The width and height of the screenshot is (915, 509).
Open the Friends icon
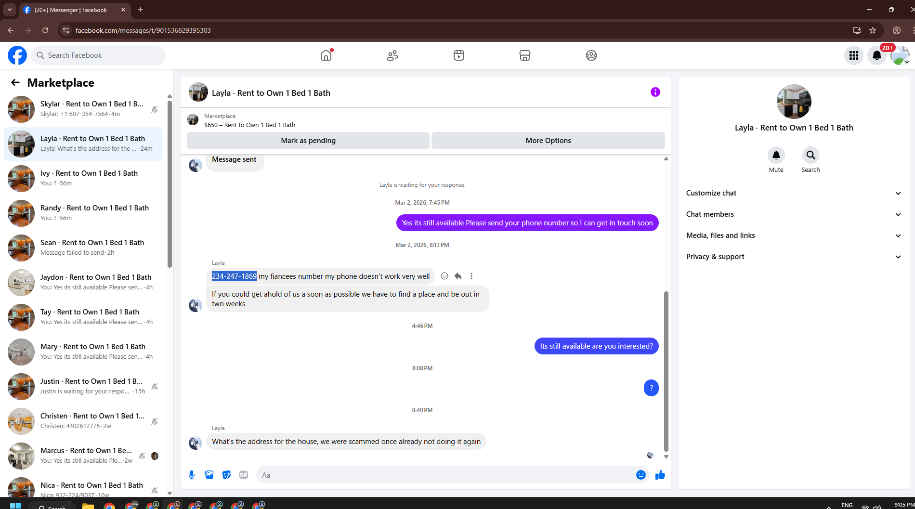[x=392, y=55]
